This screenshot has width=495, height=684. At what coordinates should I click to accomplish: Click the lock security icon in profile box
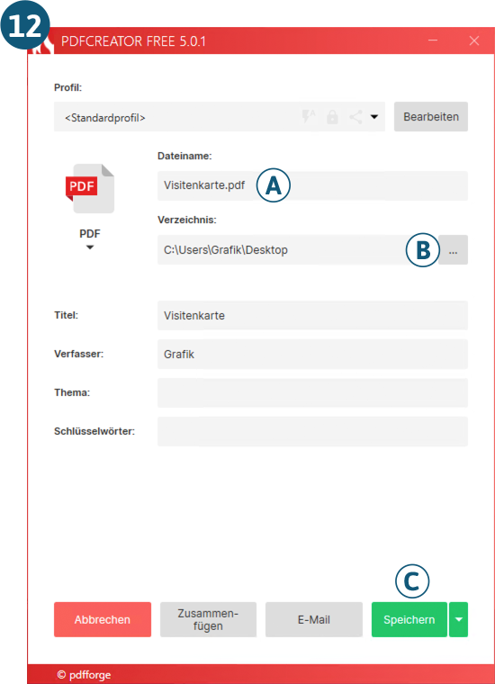pos(332,117)
